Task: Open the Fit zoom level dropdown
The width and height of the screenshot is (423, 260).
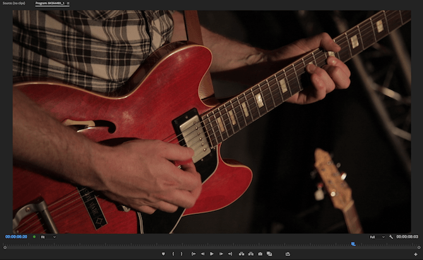Action: click(x=48, y=237)
